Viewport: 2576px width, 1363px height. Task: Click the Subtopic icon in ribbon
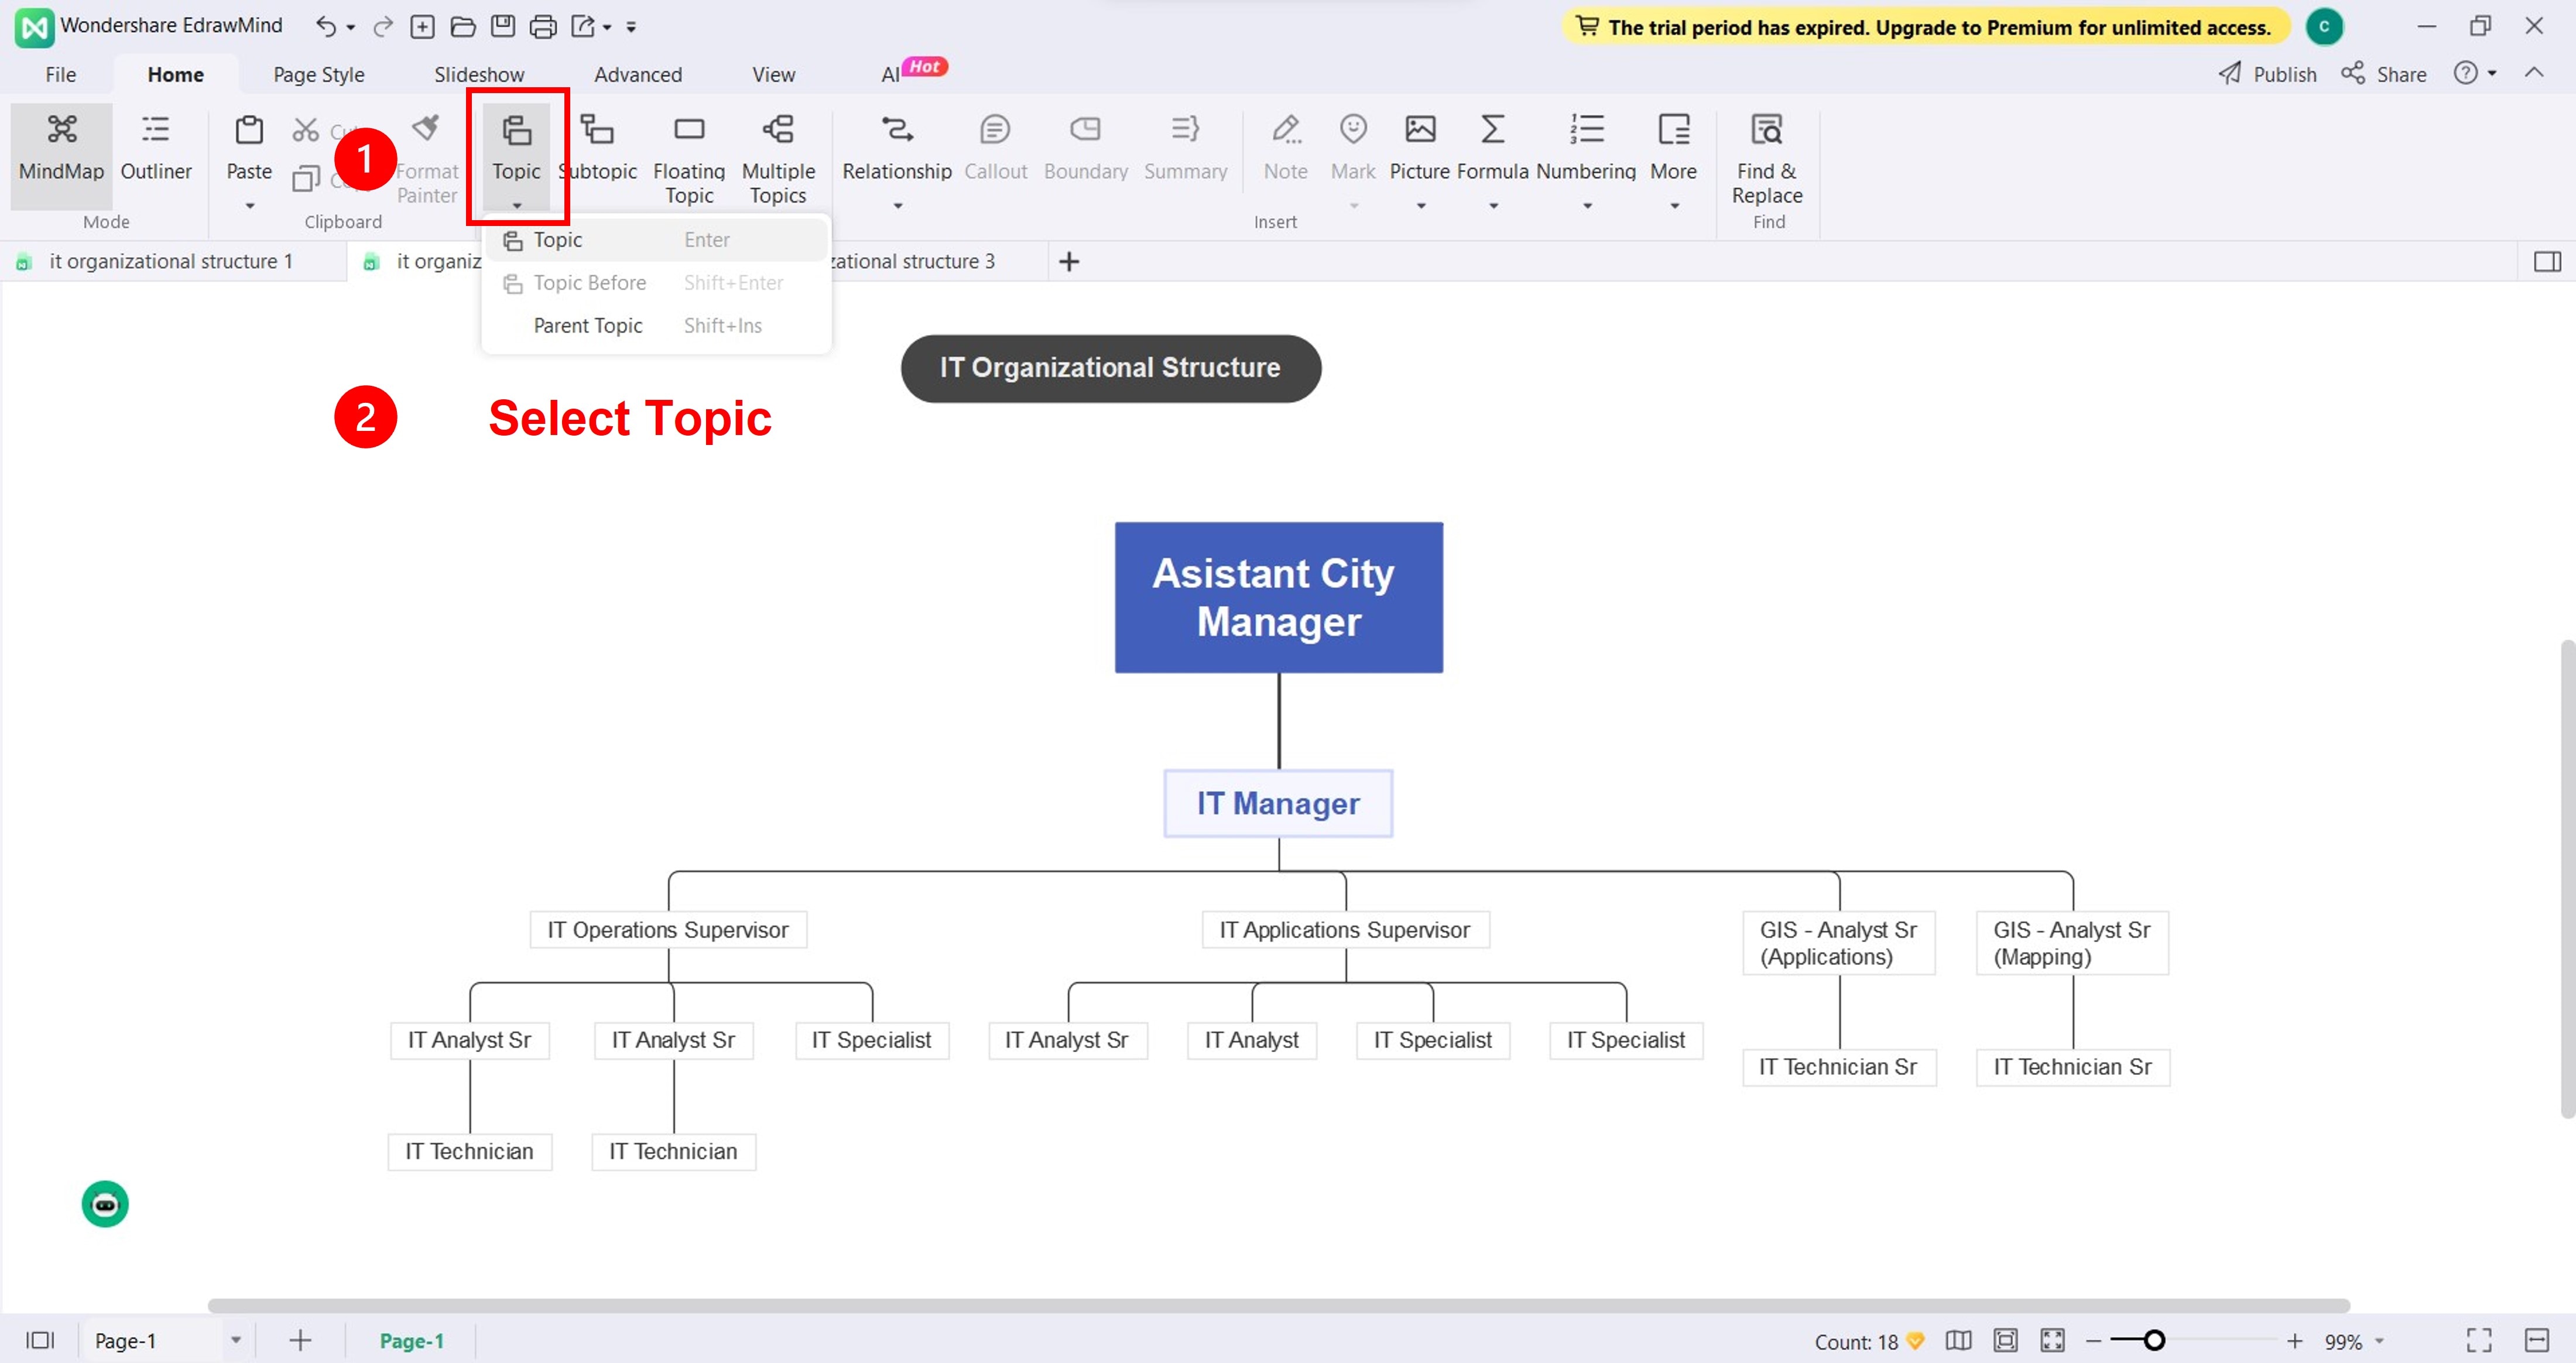tap(598, 130)
